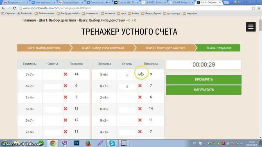Bookmark this page with the star icon
The height and width of the screenshot is (147, 262).
(253, 8)
